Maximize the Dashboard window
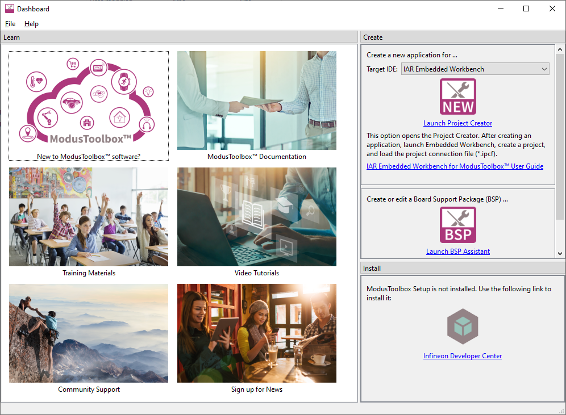Image resolution: width=566 pixels, height=415 pixels. pos(526,9)
